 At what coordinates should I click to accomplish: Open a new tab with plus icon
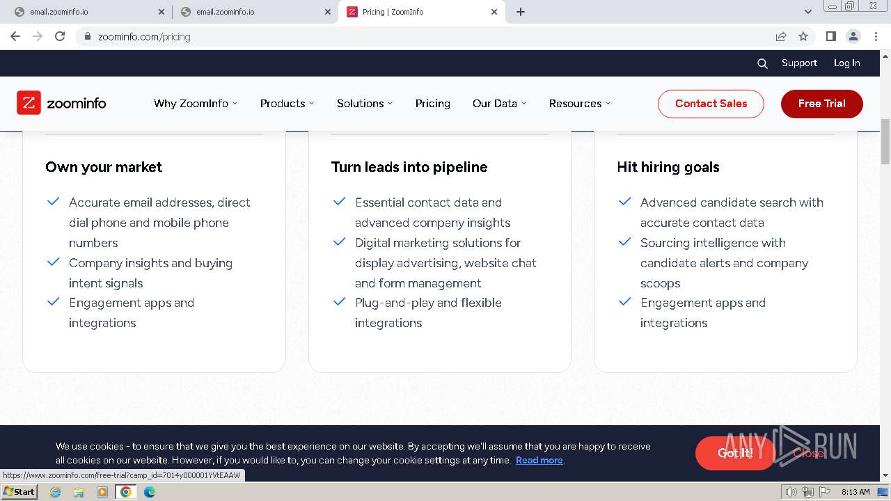pos(521,12)
